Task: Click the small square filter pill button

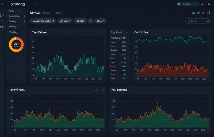Action: click(x=90, y=21)
